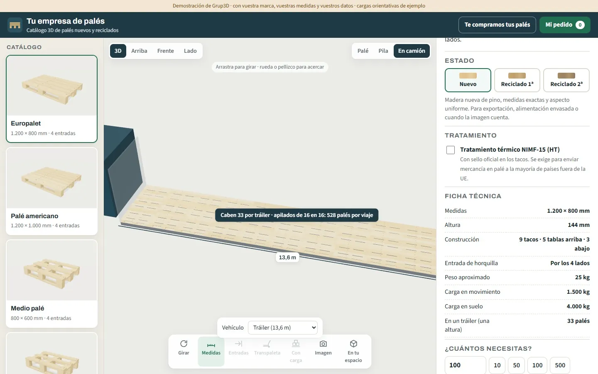Select the Medio palé catalog card
Screen dimensions: 598x374
51,284
